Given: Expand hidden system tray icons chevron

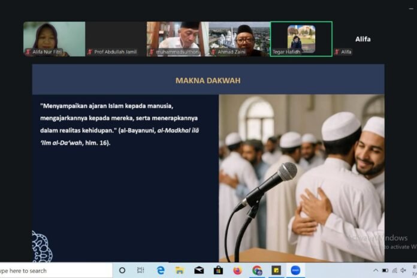Looking at the screenshot, I should point(376,270).
